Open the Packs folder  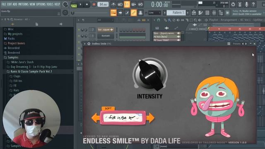click(x=11, y=38)
